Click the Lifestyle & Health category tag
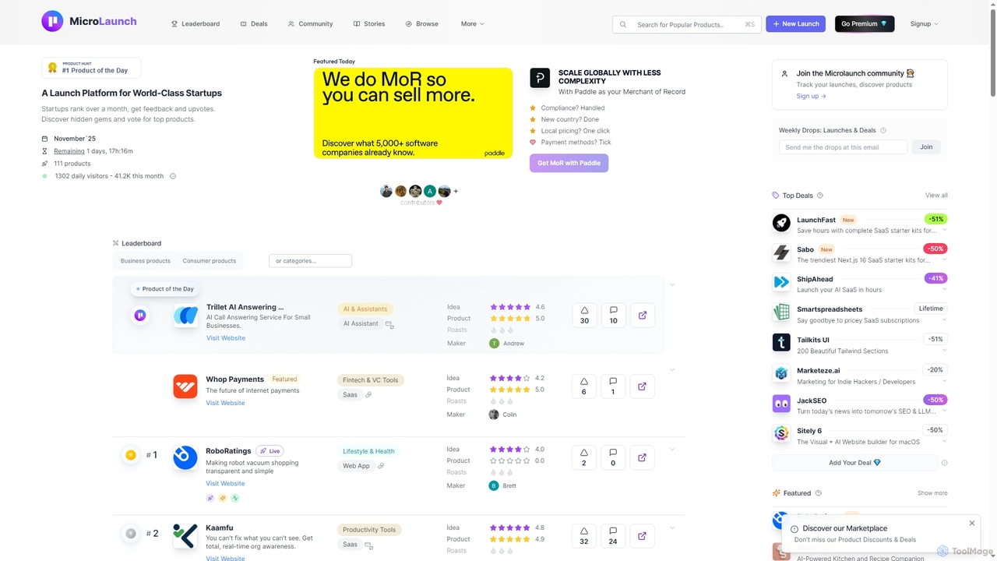This screenshot has height=561, width=997. pos(369,451)
